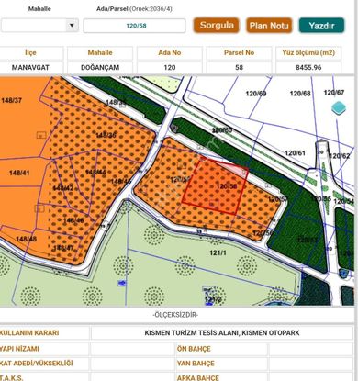This screenshot has width=358, height=381.
Task: Select parcel 148/37 on the map
Action: click(12, 100)
